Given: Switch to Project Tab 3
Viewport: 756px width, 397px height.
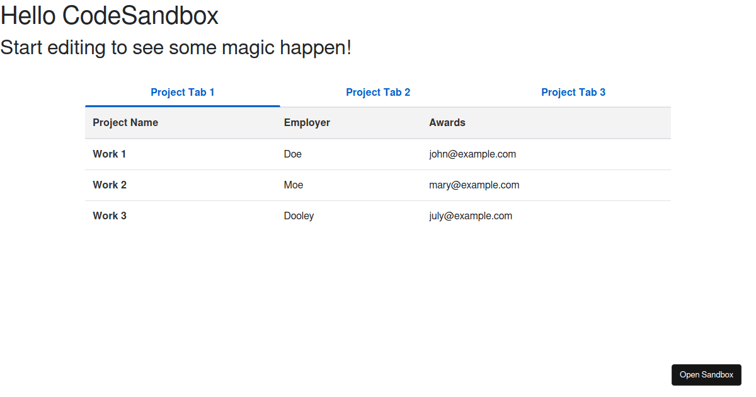Looking at the screenshot, I should click(x=573, y=92).
